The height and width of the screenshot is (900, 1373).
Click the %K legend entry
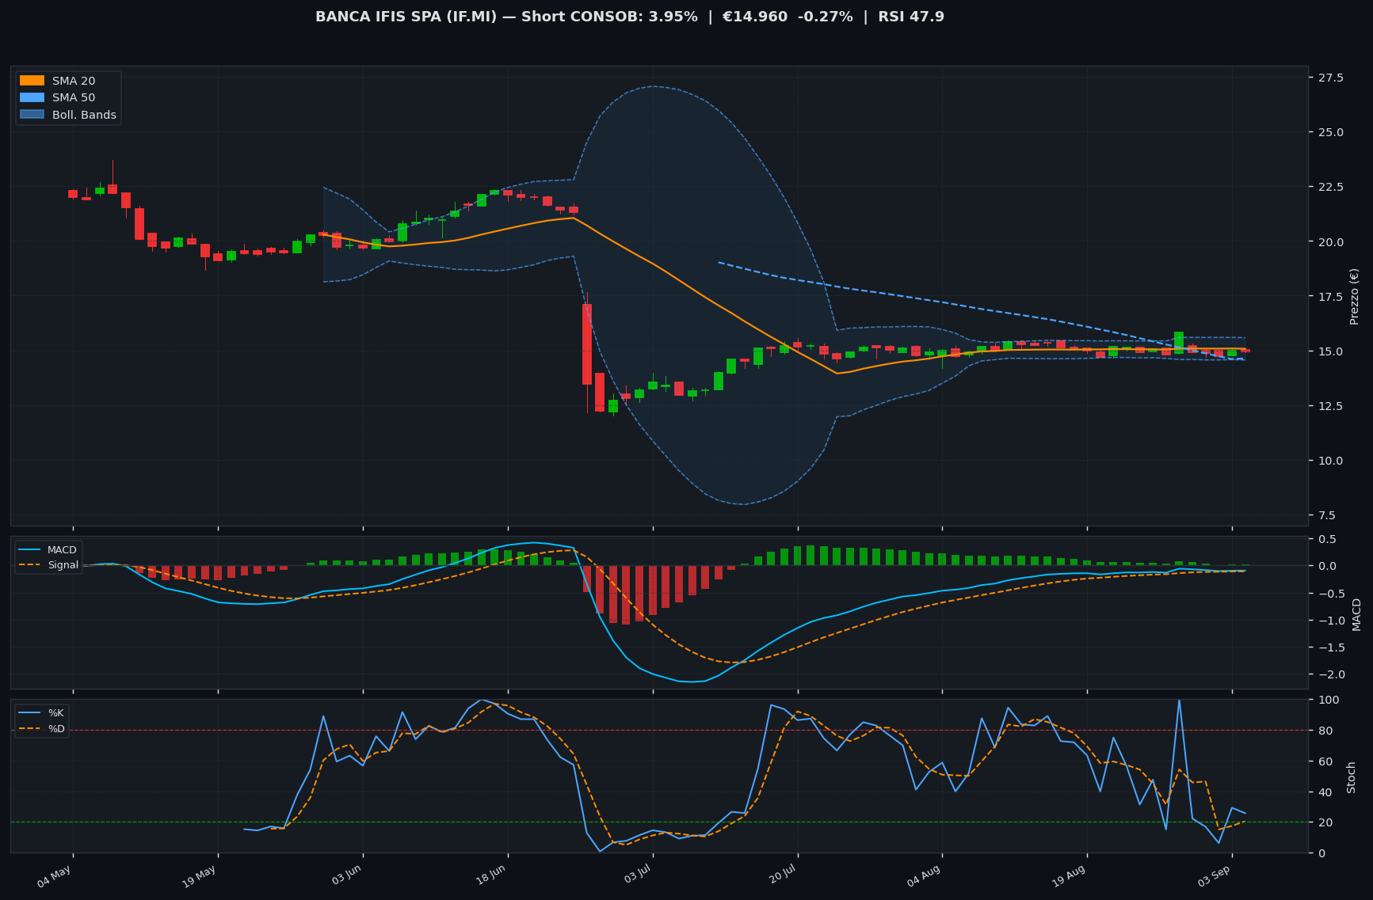coord(43,713)
